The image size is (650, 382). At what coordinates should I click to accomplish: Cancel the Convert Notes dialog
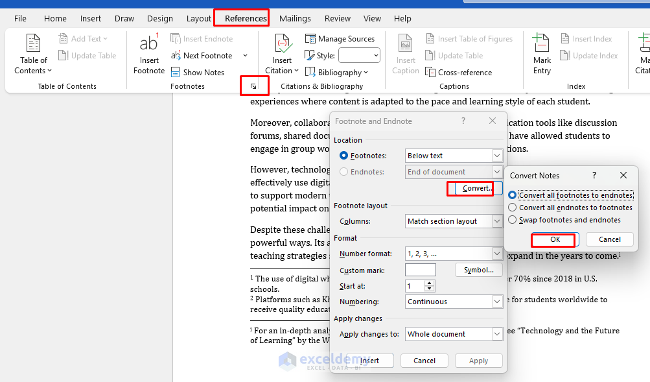click(609, 239)
